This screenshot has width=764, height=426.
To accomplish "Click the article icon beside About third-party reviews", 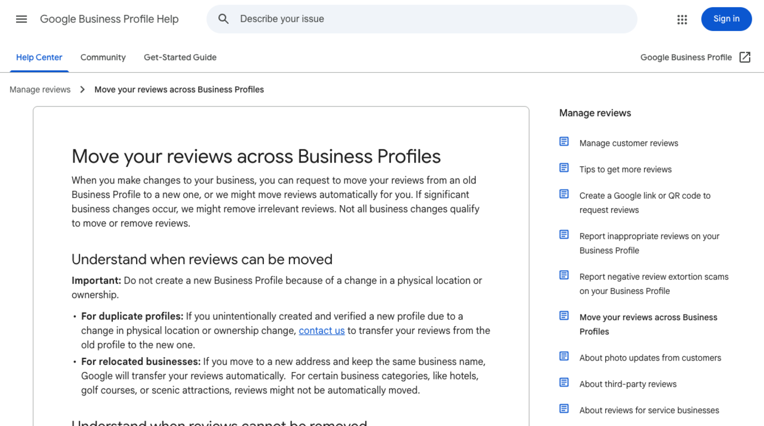I will click(564, 382).
